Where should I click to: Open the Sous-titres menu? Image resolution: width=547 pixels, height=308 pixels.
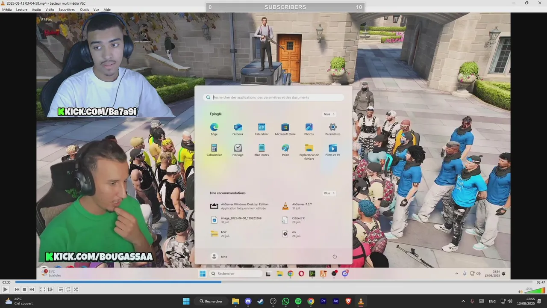[67, 9]
